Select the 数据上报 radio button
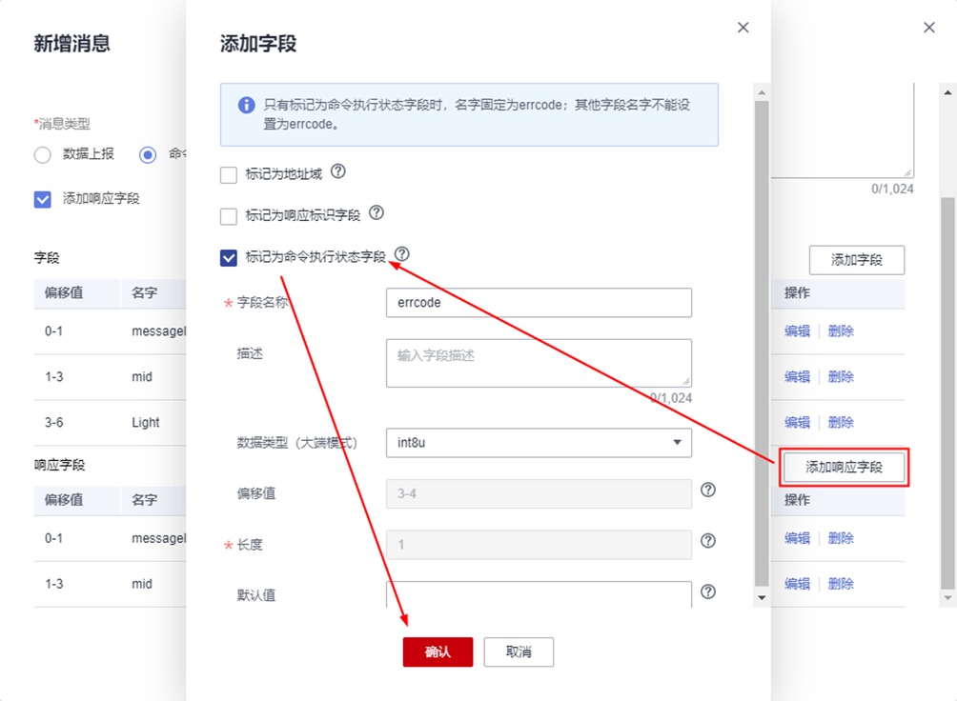 click(42, 155)
